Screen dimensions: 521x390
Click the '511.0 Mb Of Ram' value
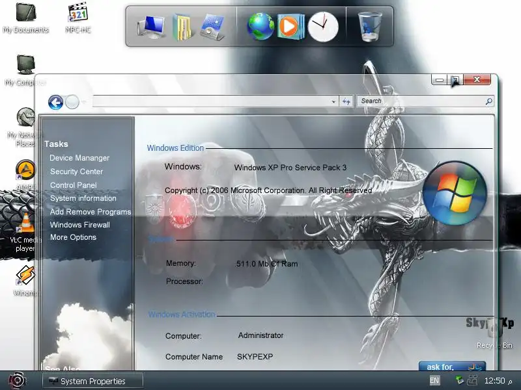click(x=267, y=264)
